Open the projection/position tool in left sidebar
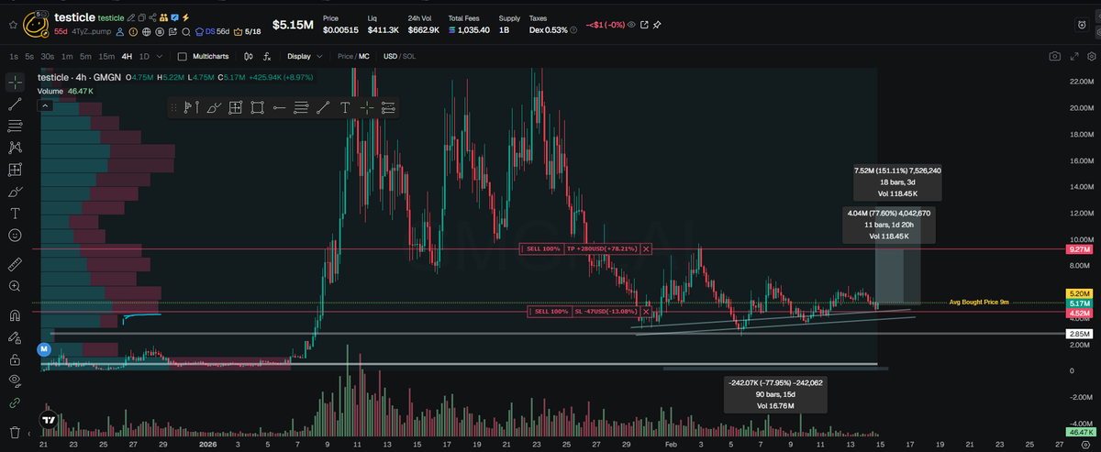 [x=15, y=170]
